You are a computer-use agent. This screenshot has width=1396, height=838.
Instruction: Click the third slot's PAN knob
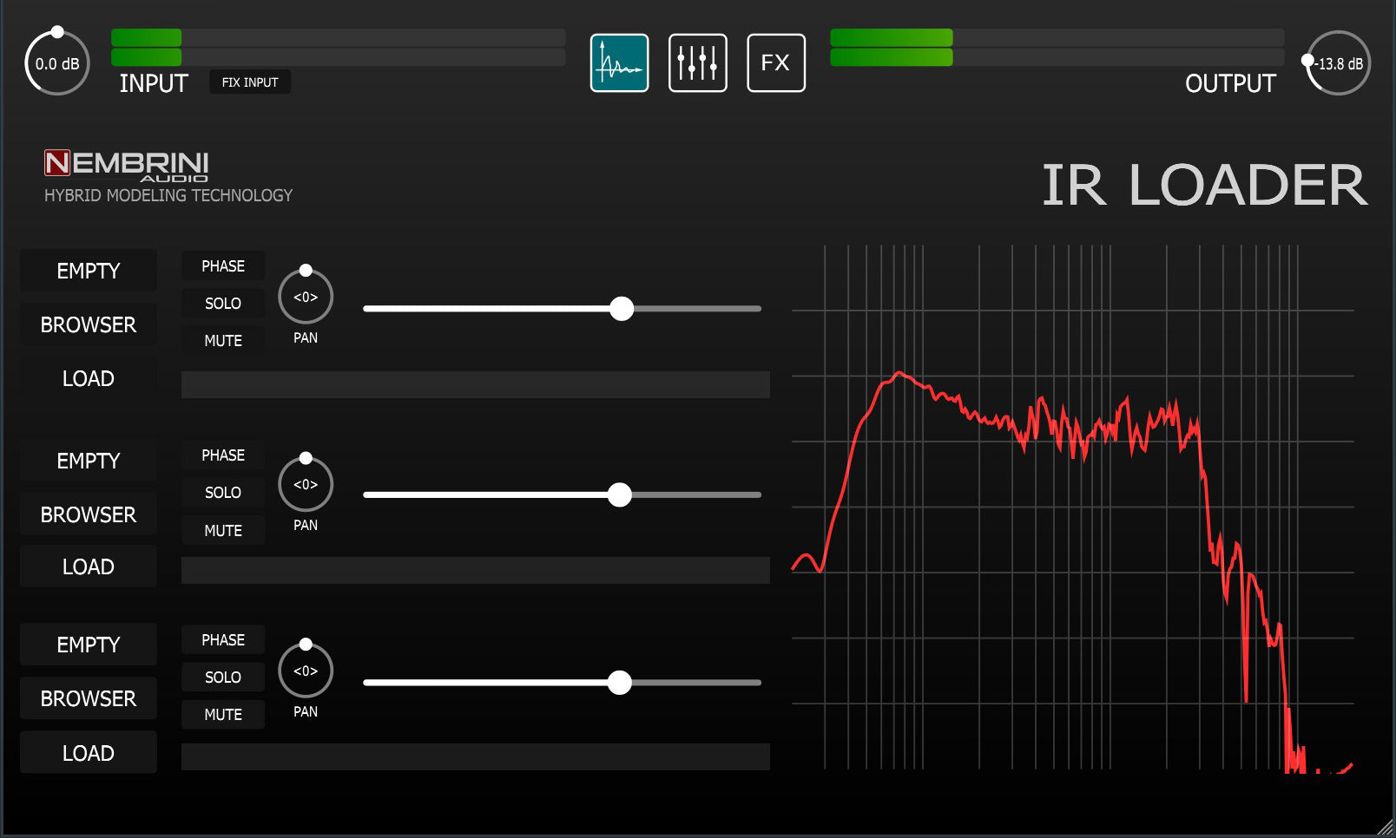[306, 671]
